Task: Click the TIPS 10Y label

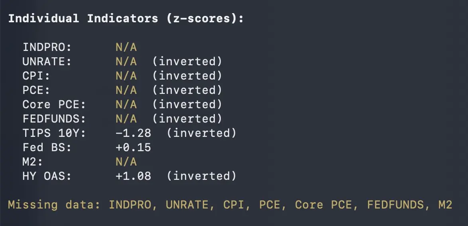Action: [54, 133]
